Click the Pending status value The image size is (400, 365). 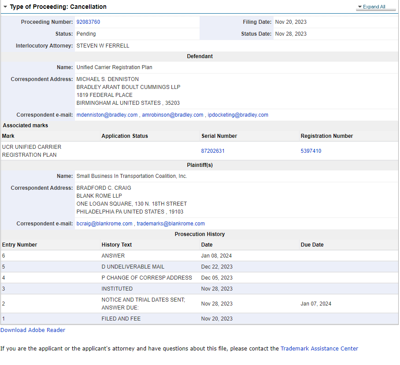coord(86,34)
